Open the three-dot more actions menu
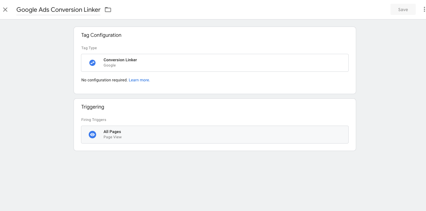The image size is (426, 211). click(424, 10)
